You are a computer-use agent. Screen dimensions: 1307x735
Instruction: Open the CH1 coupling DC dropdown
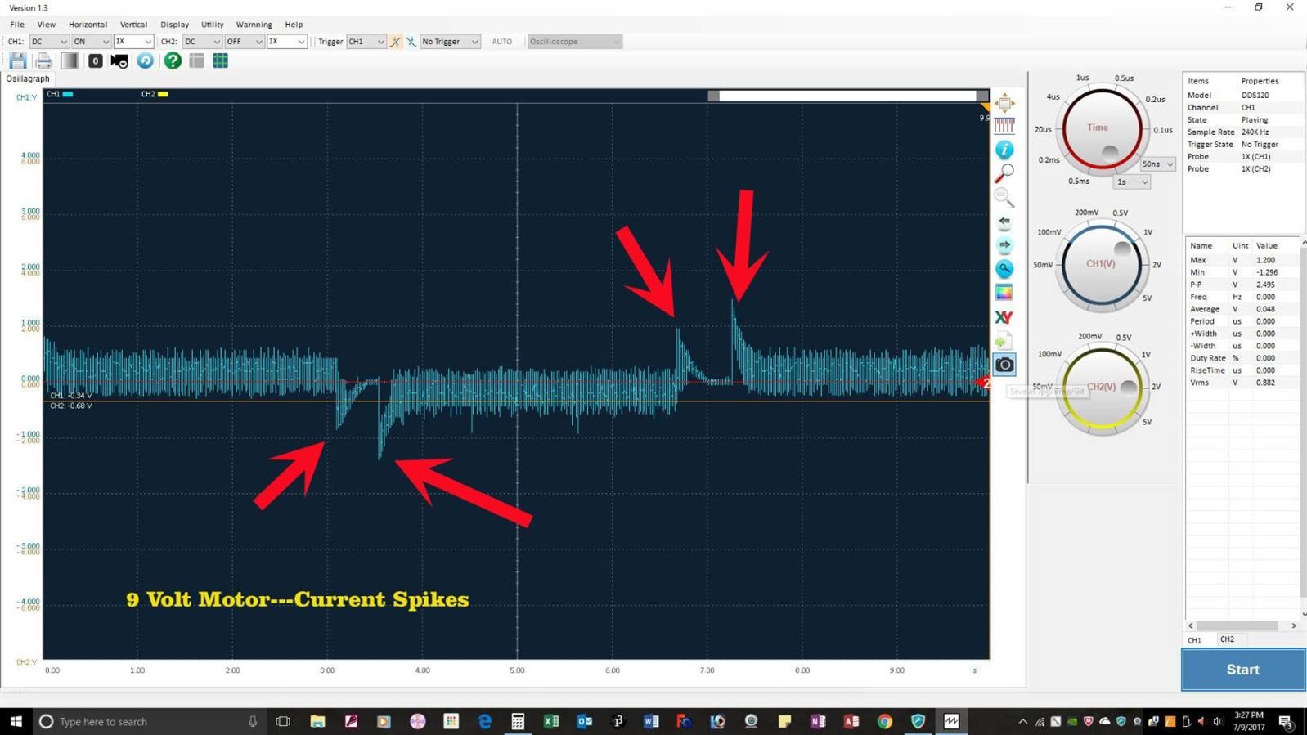49,42
